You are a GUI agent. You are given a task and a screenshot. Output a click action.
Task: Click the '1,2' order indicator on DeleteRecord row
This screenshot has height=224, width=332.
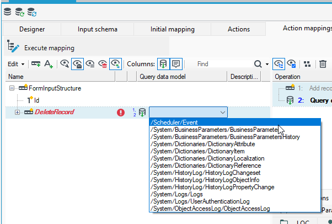(134, 112)
